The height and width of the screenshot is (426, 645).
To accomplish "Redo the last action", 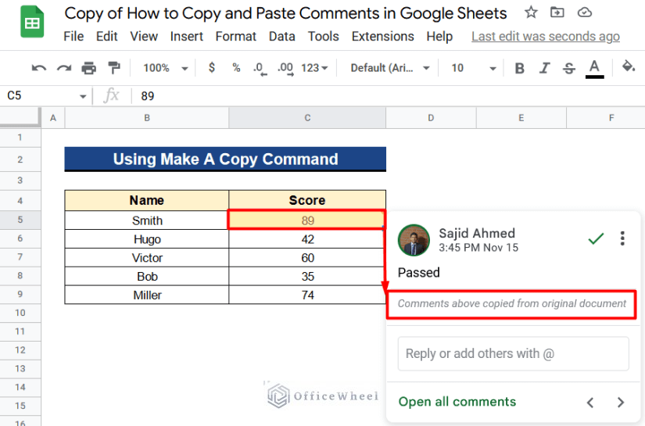I will (x=64, y=68).
